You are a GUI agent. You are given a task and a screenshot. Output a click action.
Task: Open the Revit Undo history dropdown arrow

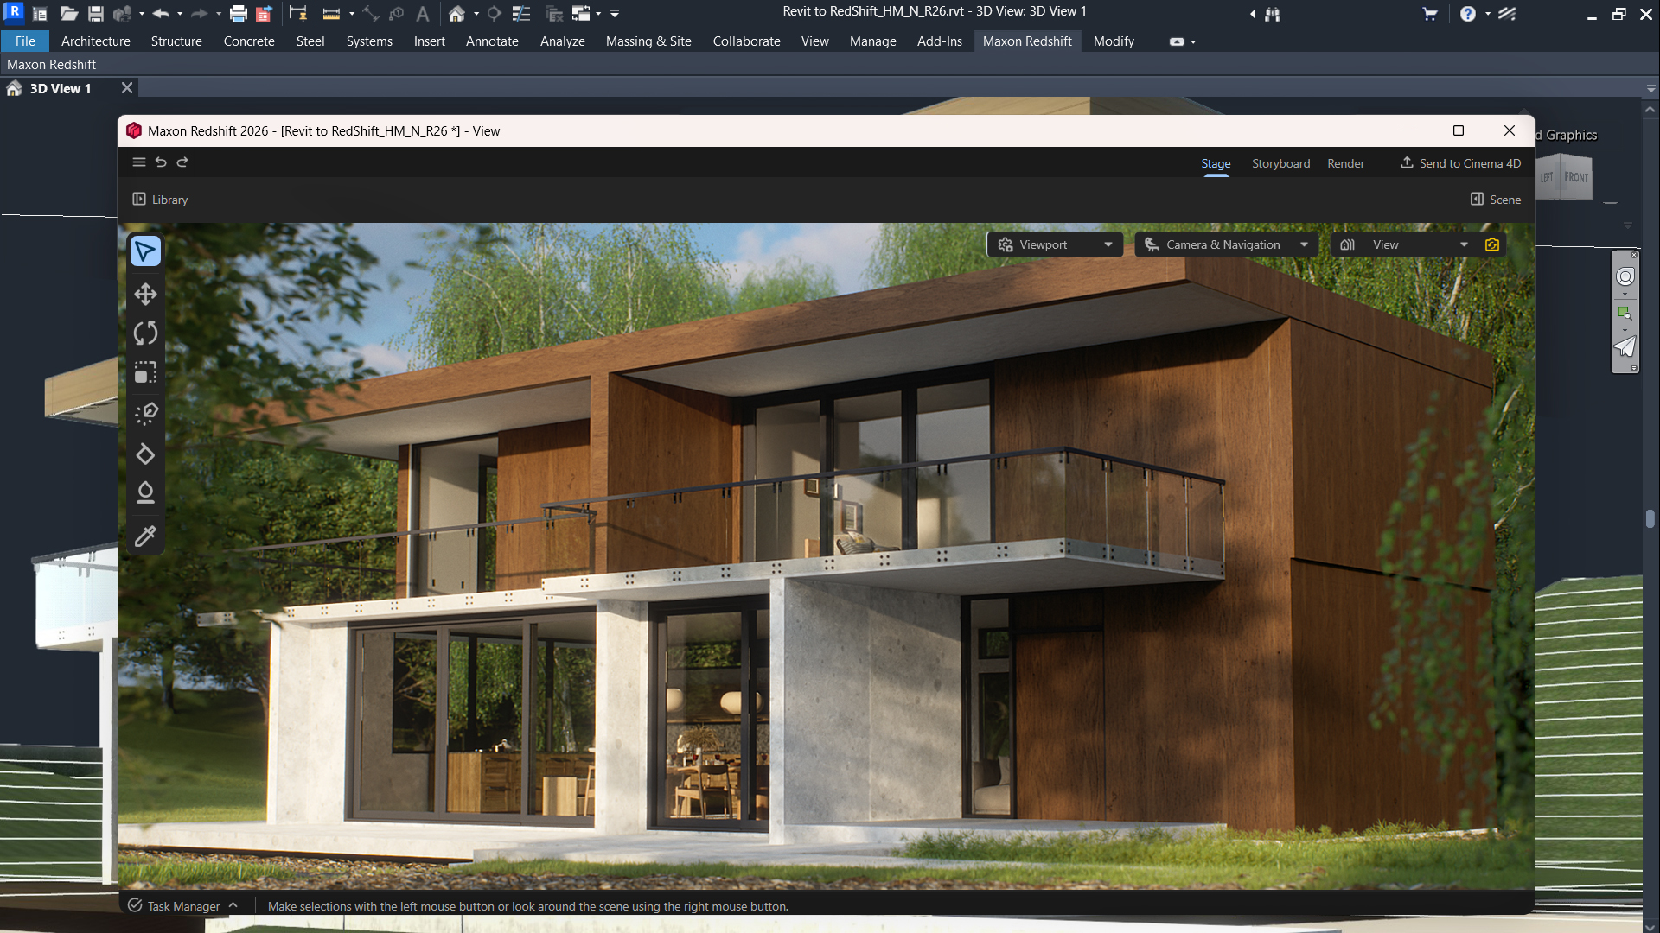(x=179, y=14)
